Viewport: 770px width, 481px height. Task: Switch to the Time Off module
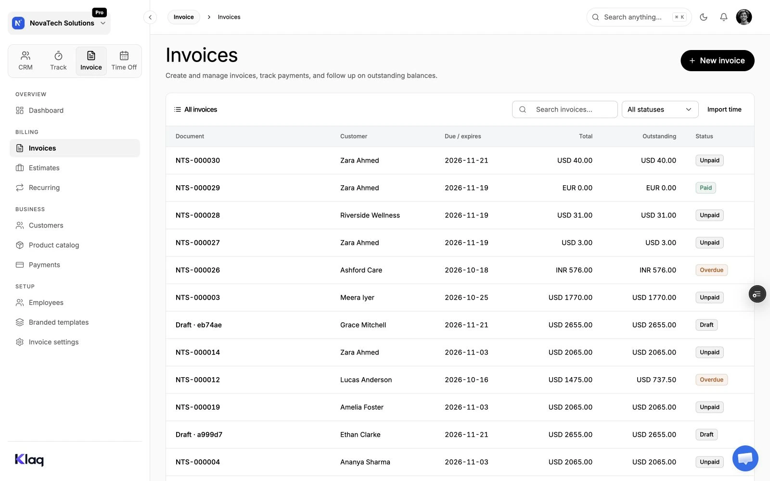click(x=124, y=61)
